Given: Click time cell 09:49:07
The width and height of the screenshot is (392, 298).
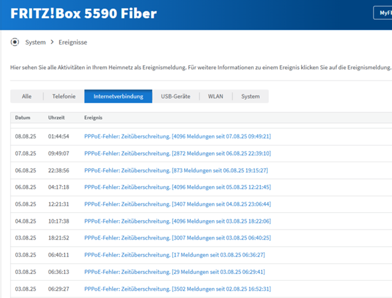Looking at the screenshot, I should (58, 154).
